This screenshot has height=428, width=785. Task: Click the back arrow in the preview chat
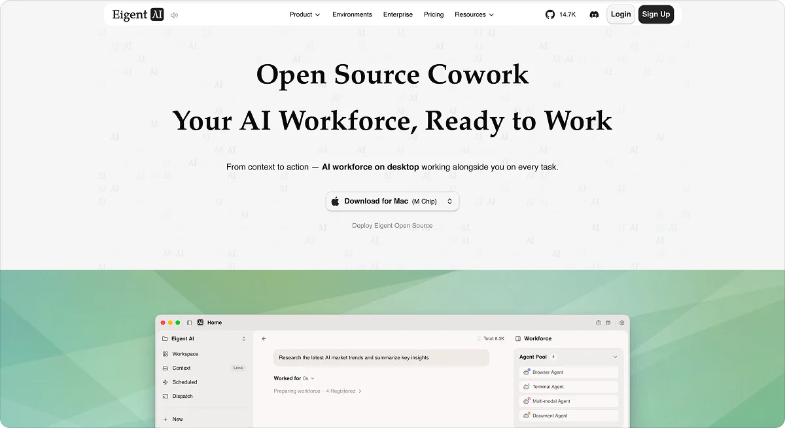click(x=264, y=339)
